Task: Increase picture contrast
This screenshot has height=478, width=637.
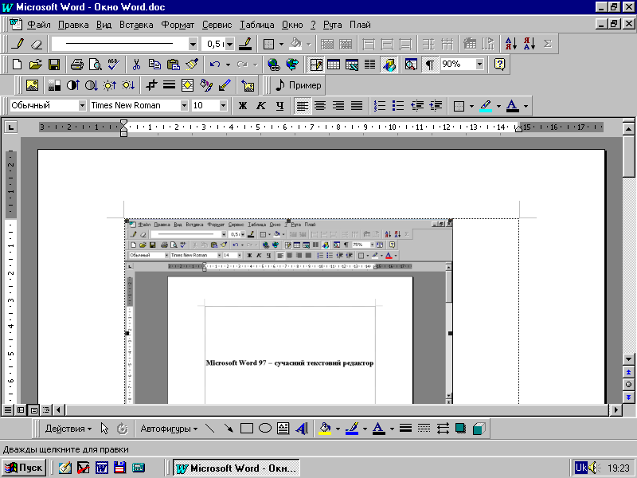Action: (x=73, y=85)
